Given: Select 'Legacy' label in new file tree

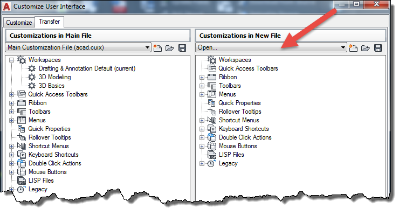Looking at the screenshot, I should pyautogui.click(x=228, y=164).
